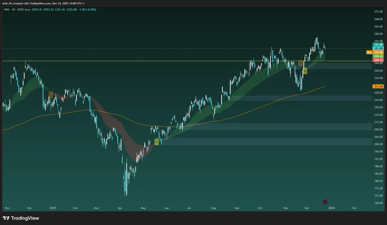This screenshot has height=225, width=387.
Task: Click the orange 252.06 pre-market price tag
Action: coord(377,52)
